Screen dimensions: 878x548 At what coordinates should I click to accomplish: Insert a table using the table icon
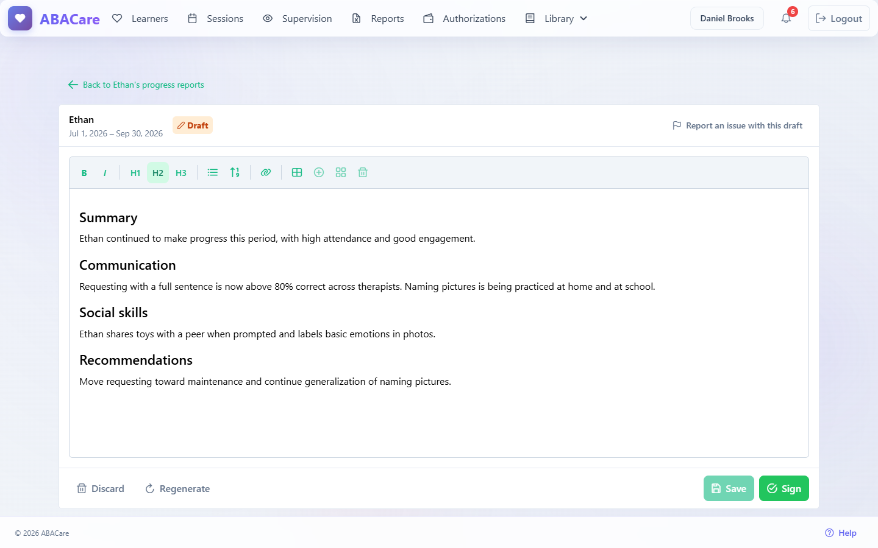tap(297, 173)
